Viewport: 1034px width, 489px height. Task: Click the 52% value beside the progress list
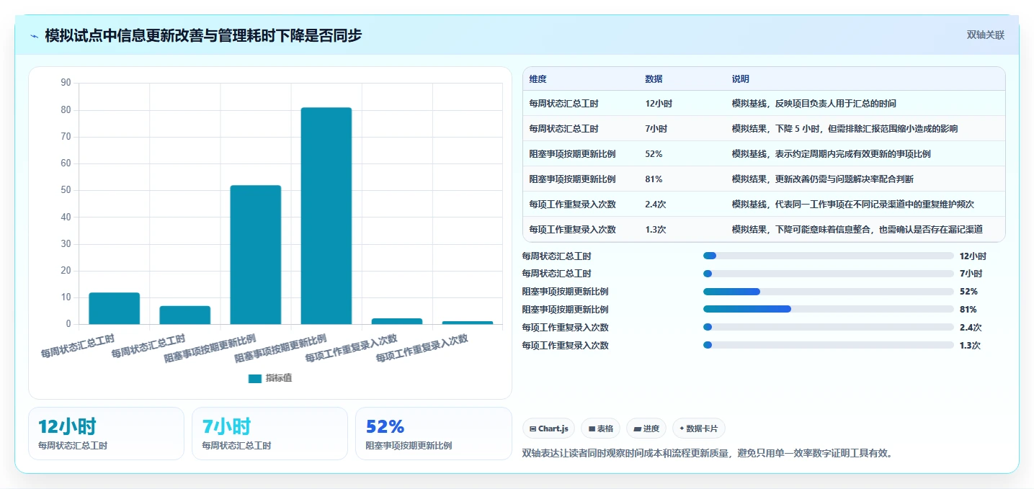968,292
